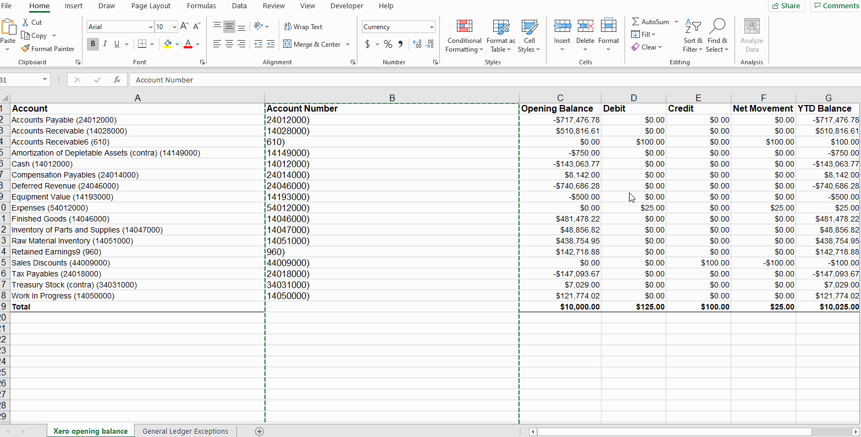The image size is (861, 437).
Task: Set Top Align vertical alignment
Action: pos(217,26)
